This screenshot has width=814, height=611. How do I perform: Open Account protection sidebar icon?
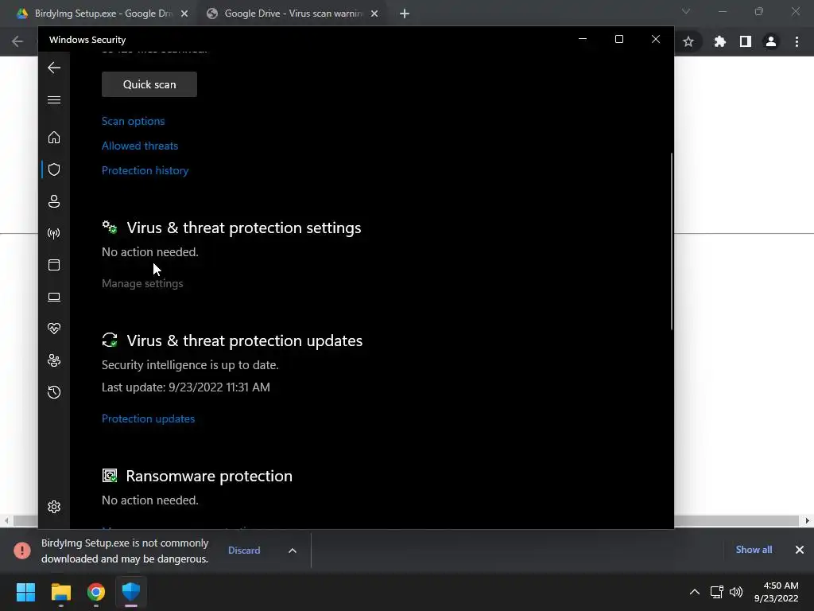tap(54, 201)
